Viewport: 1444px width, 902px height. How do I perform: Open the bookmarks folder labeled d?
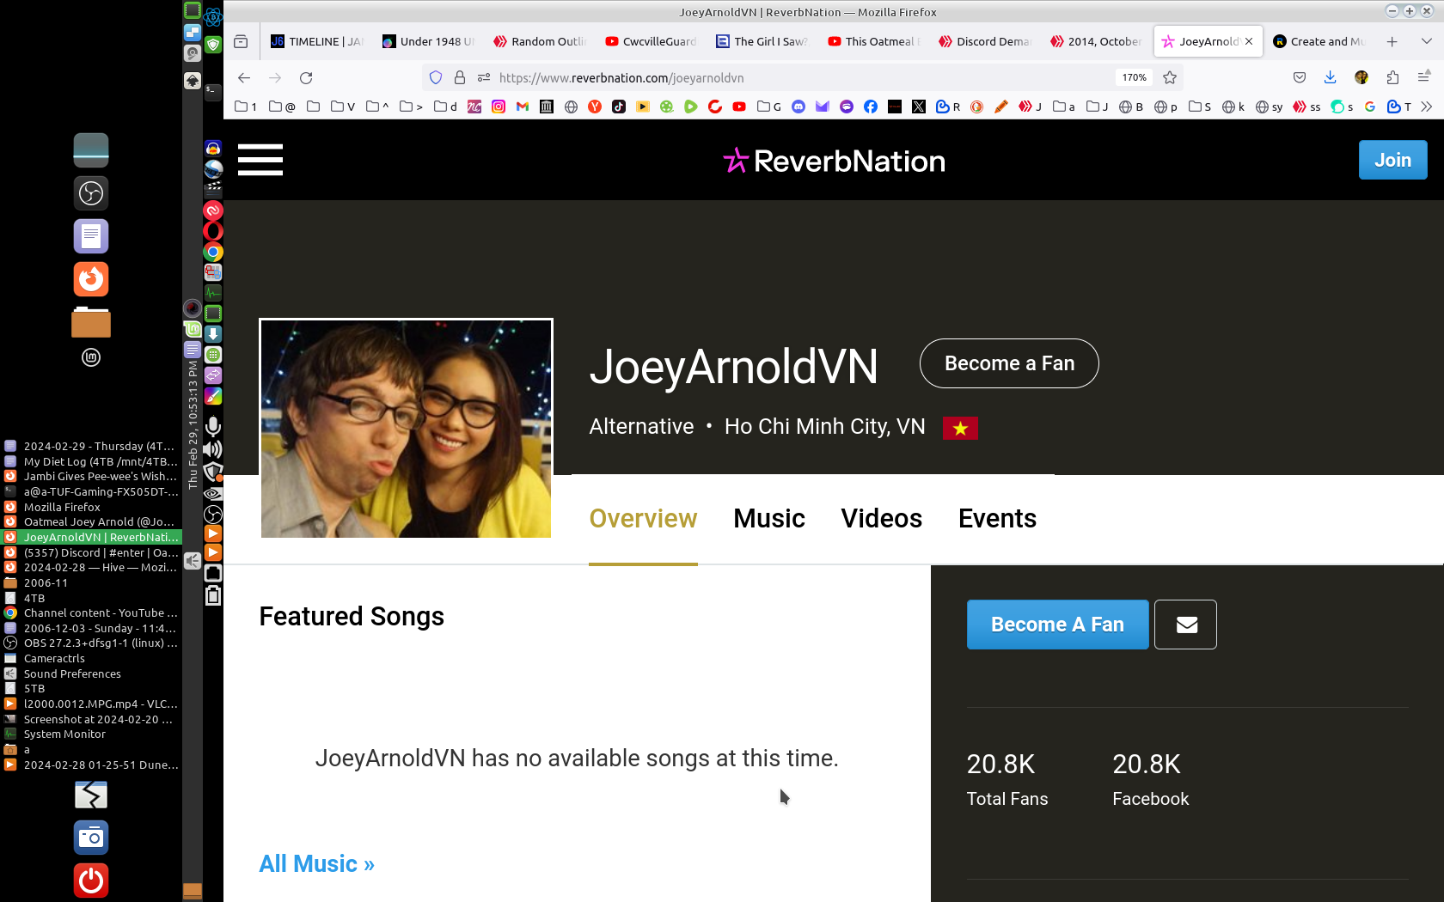coord(445,107)
